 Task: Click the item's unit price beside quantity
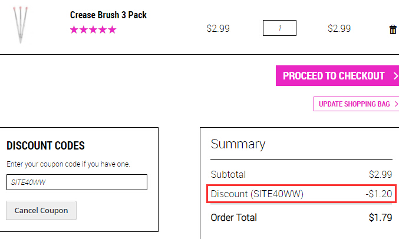point(218,28)
